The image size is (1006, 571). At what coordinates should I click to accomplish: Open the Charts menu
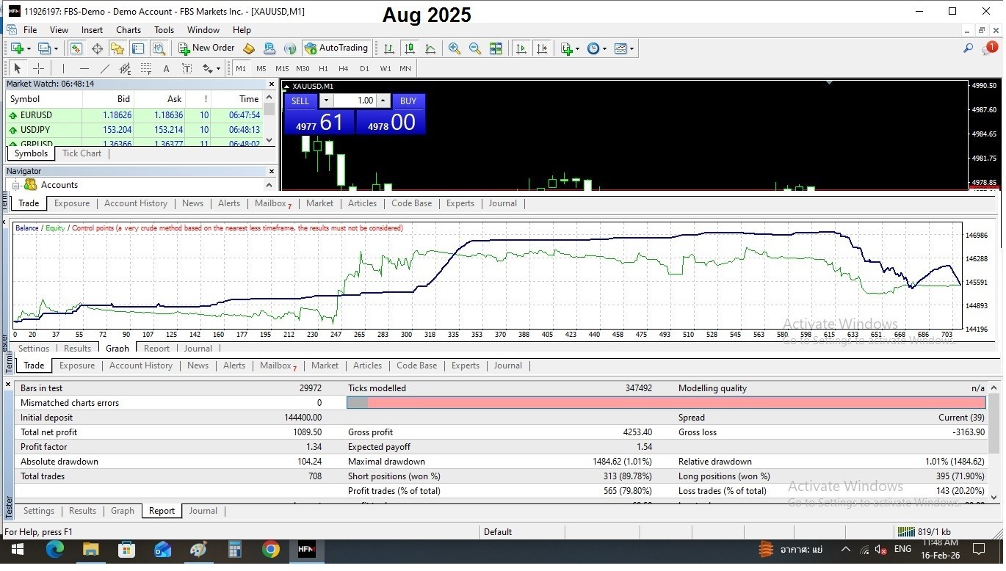(129, 30)
